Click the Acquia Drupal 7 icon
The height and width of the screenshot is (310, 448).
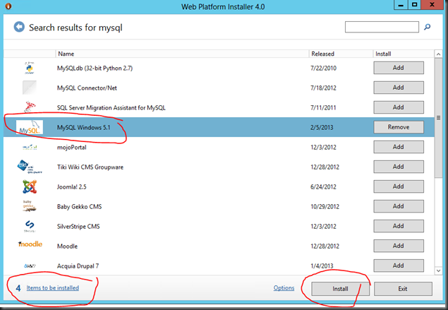tap(30, 266)
